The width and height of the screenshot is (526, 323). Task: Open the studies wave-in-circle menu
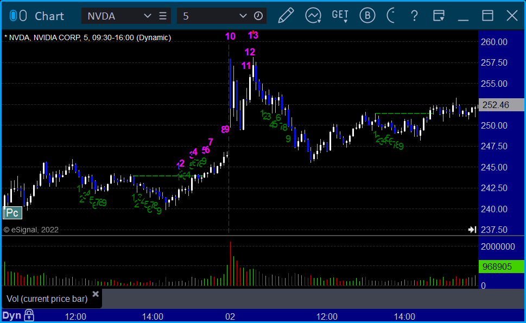313,16
